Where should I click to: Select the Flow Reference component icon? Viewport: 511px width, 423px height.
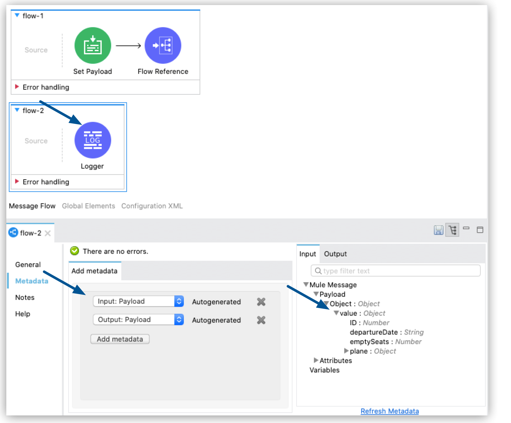point(163,46)
